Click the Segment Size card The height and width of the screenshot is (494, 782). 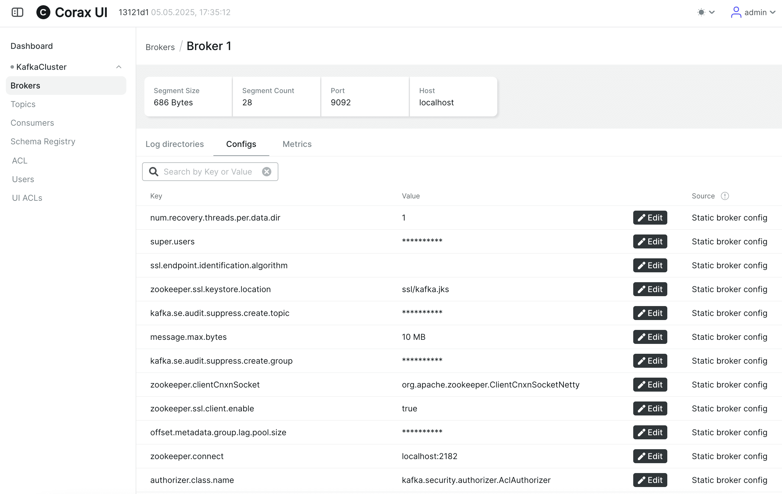[x=188, y=97]
